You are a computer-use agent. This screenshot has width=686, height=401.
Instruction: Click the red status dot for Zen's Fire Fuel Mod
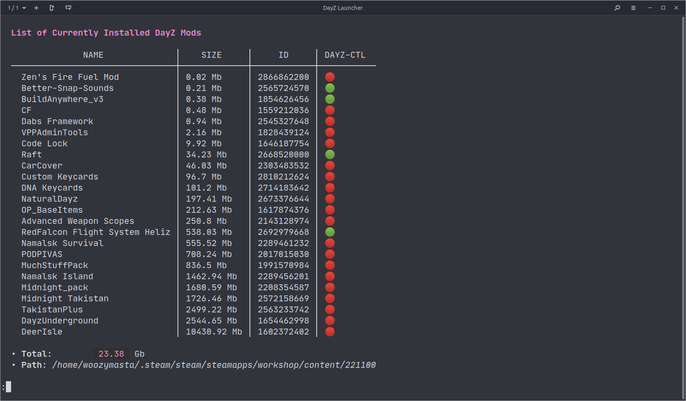coord(330,77)
